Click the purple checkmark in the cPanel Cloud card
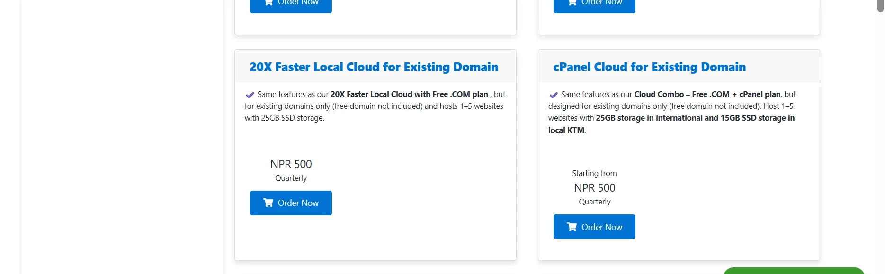This screenshot has width=885, height=274. tap(554, 95)
